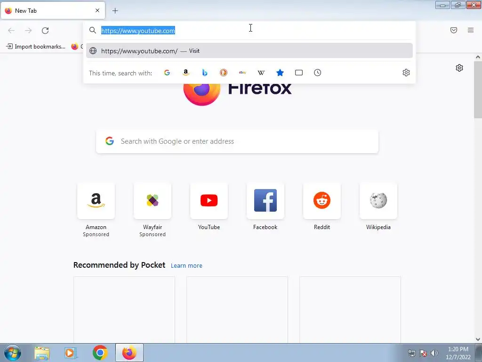Open the Save to Pocket button
482x362 pixels.
pos(454,30)
